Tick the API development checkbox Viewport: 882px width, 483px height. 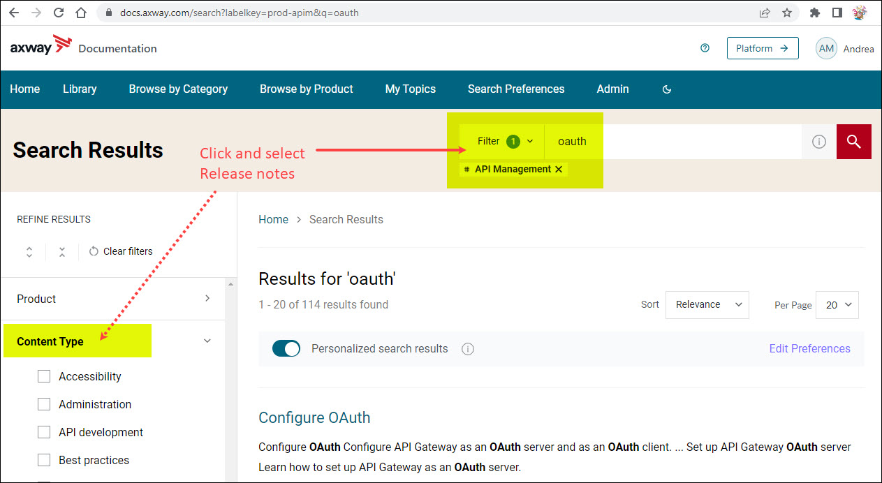(44, 432)
